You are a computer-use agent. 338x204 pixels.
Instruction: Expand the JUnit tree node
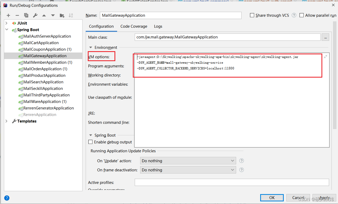pyautogui.click(x=7, y=23)
